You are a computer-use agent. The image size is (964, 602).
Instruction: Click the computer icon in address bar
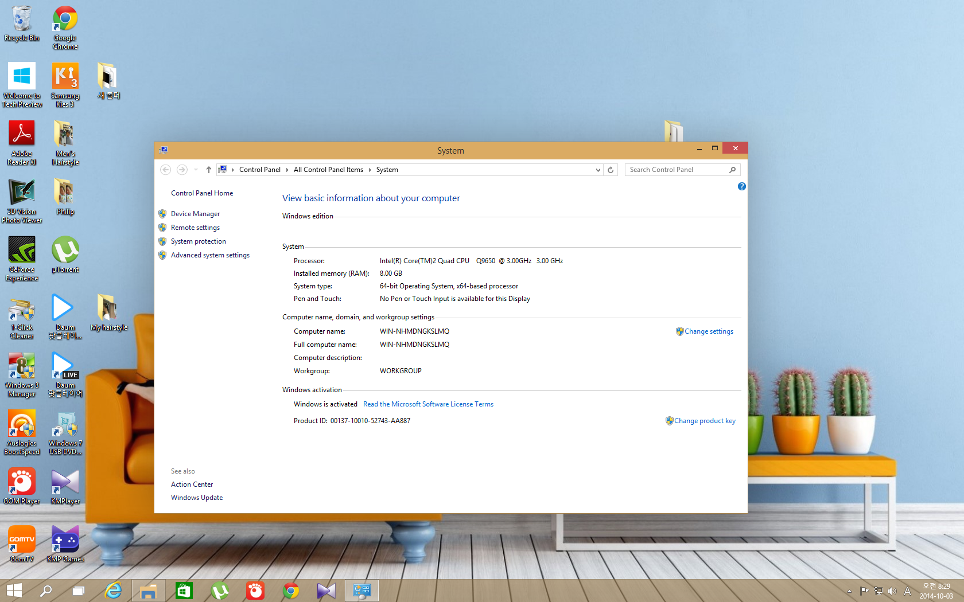pyautogui.click(x=223, y=170)
